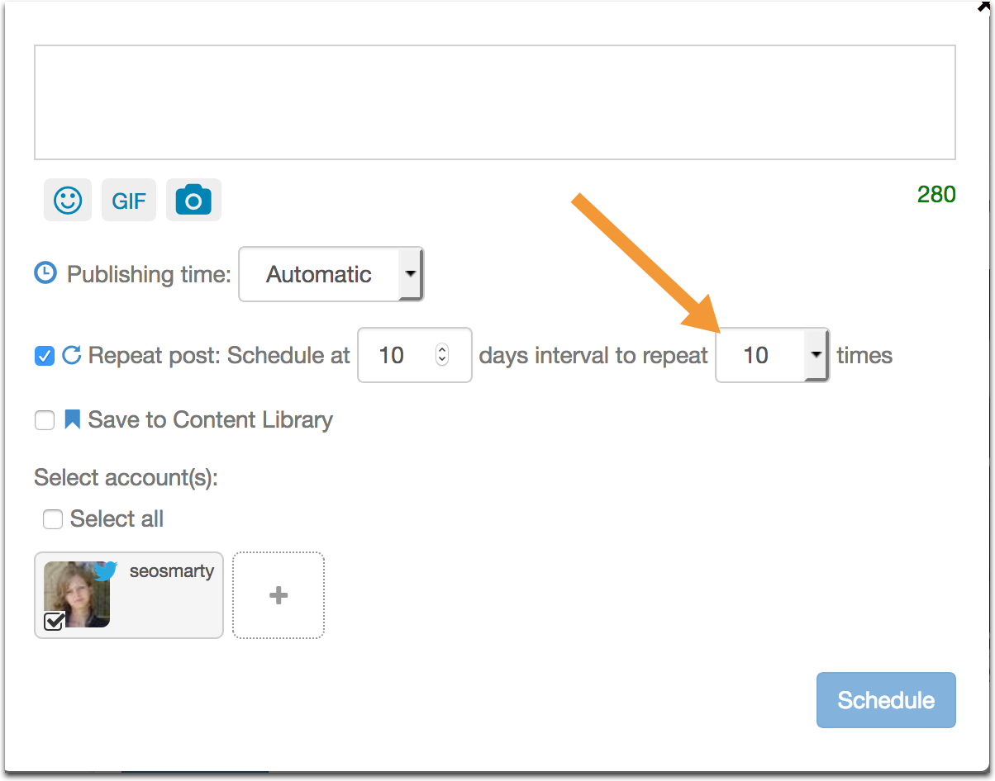
Task: Enable Save to Content Library checkbox
Action: pyautogui.click(x=45, y=420)
